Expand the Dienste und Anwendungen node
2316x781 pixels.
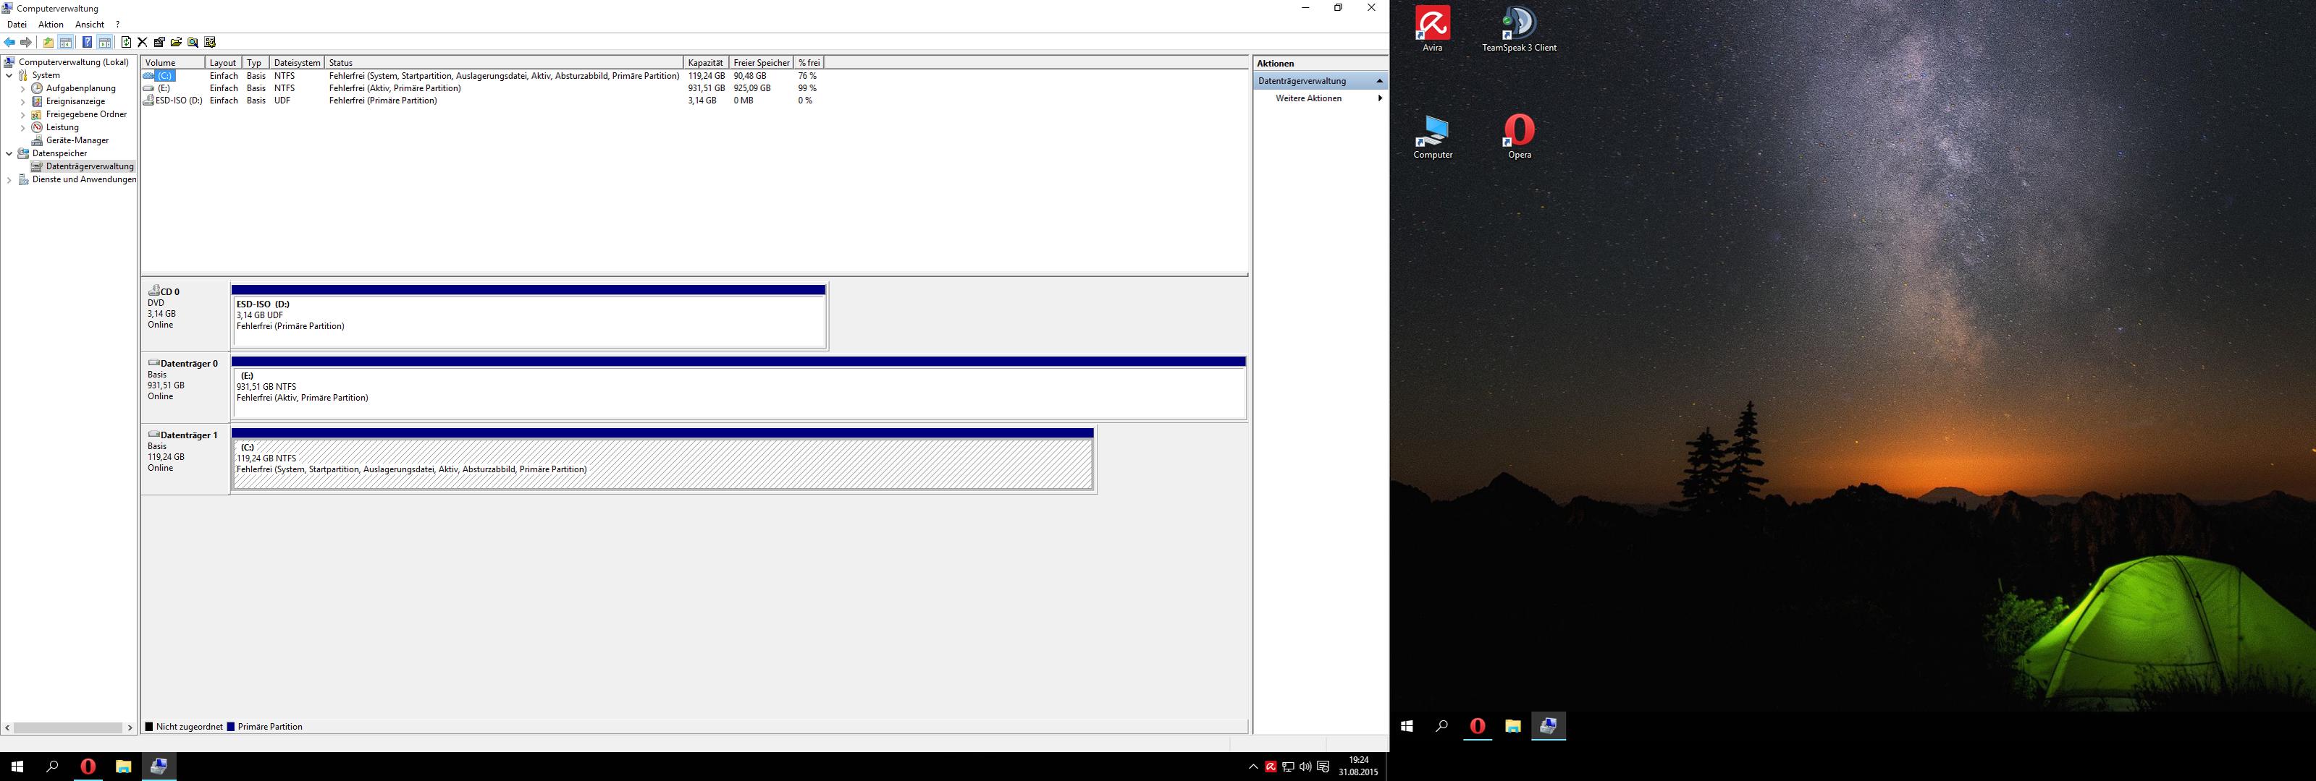pos(10,179)
